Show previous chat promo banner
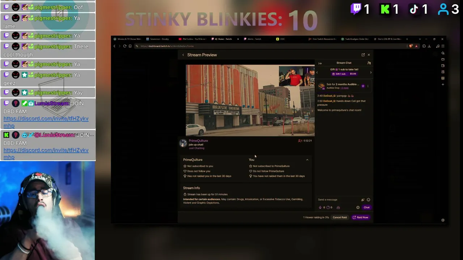Viewport: 463px width, 260px height. click(317, 73)
